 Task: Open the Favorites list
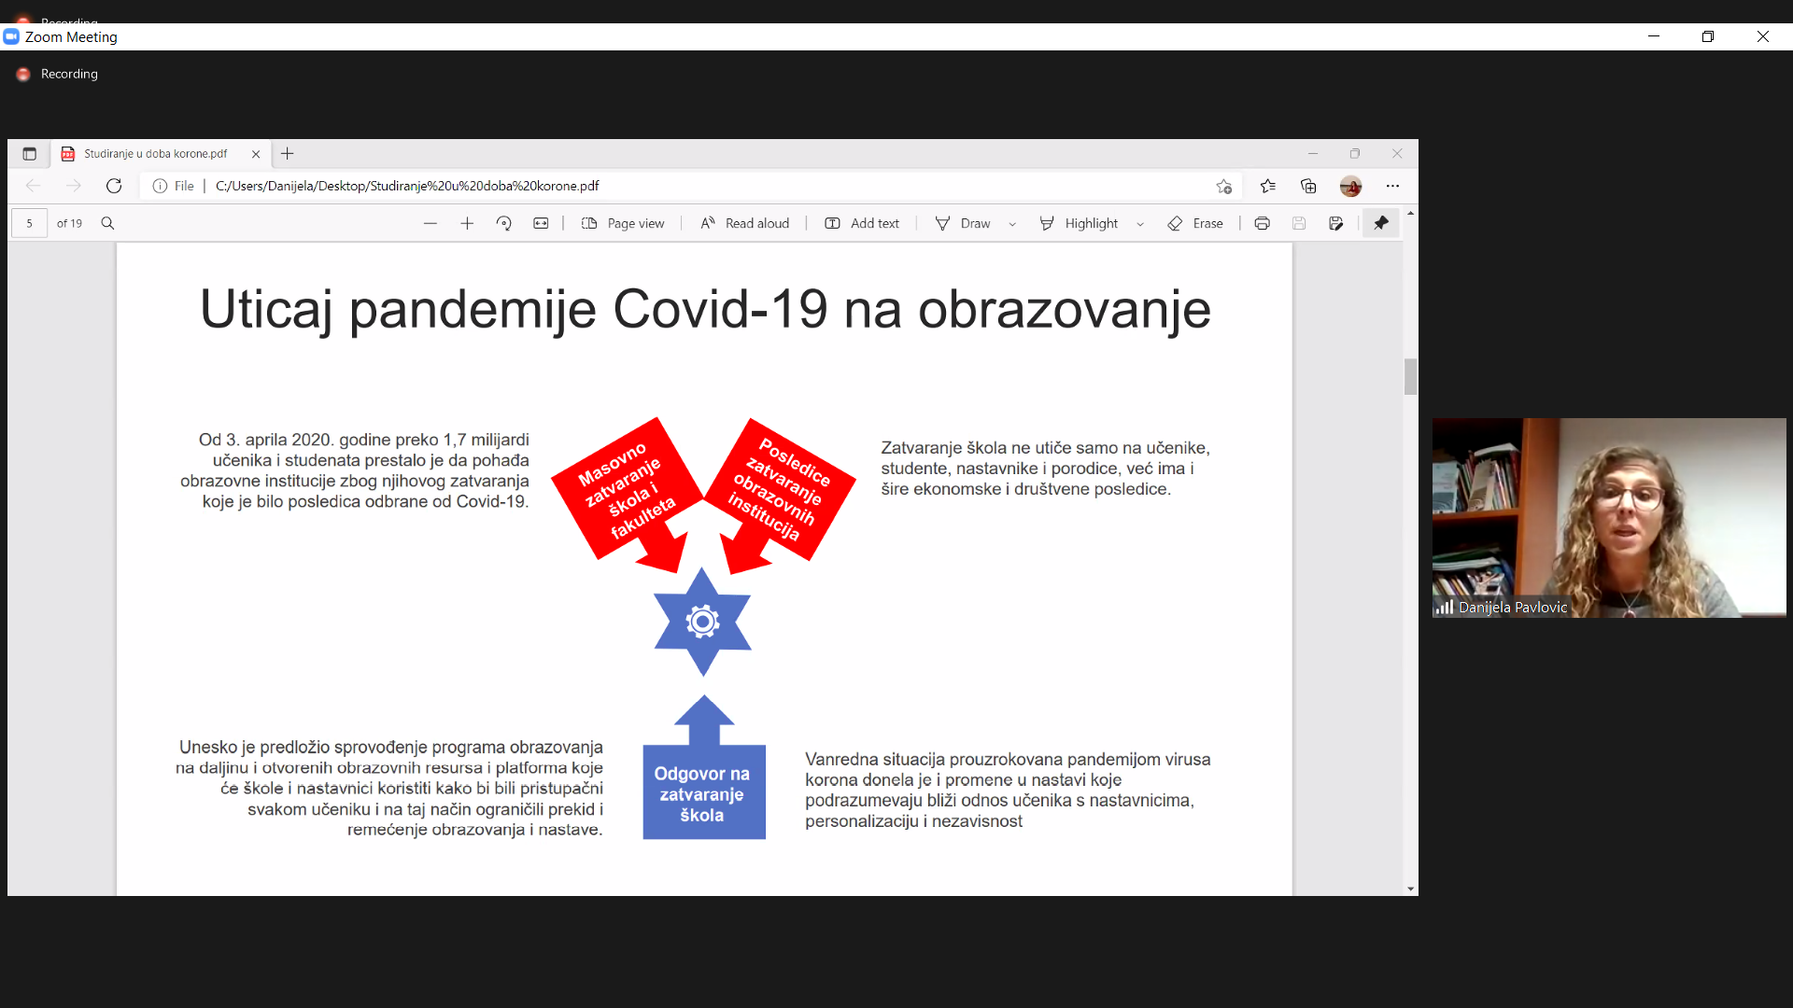point(1267,186)
